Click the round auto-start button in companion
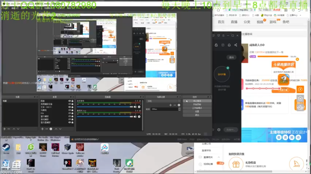This screenshot has width=311, height=174. click(x=222, y=74)
